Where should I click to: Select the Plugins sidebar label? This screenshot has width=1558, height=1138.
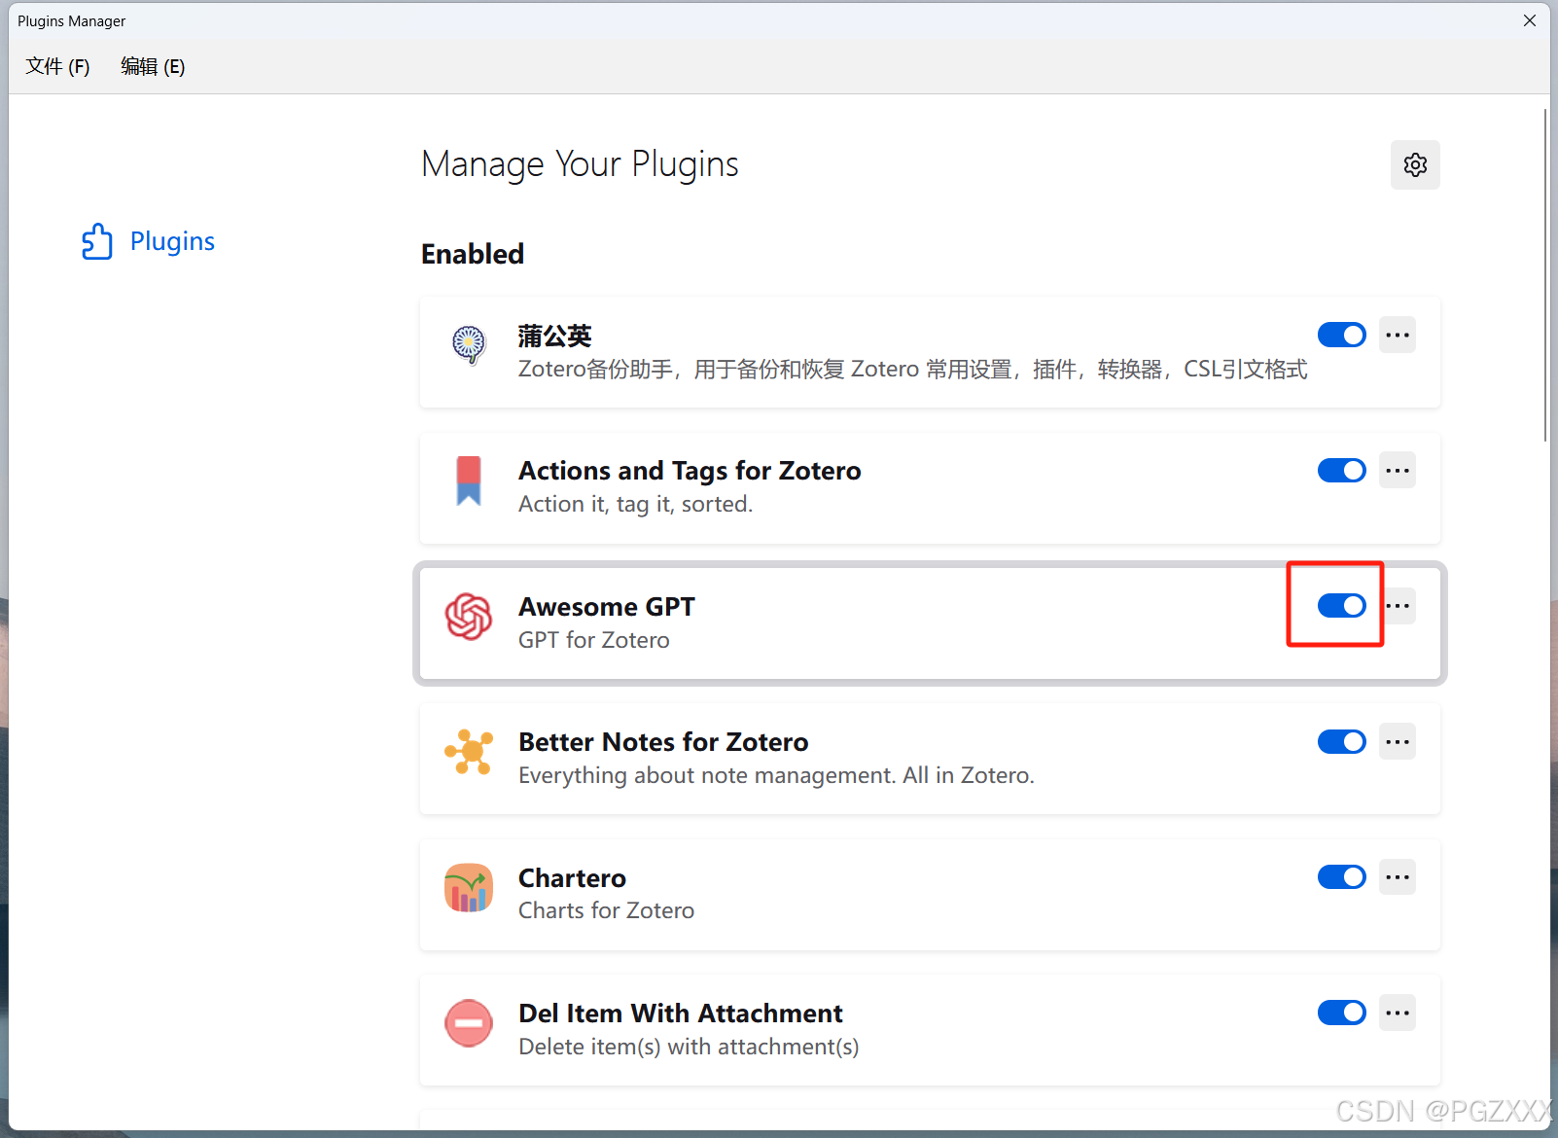pyautogui.click(x=172, y=241)
